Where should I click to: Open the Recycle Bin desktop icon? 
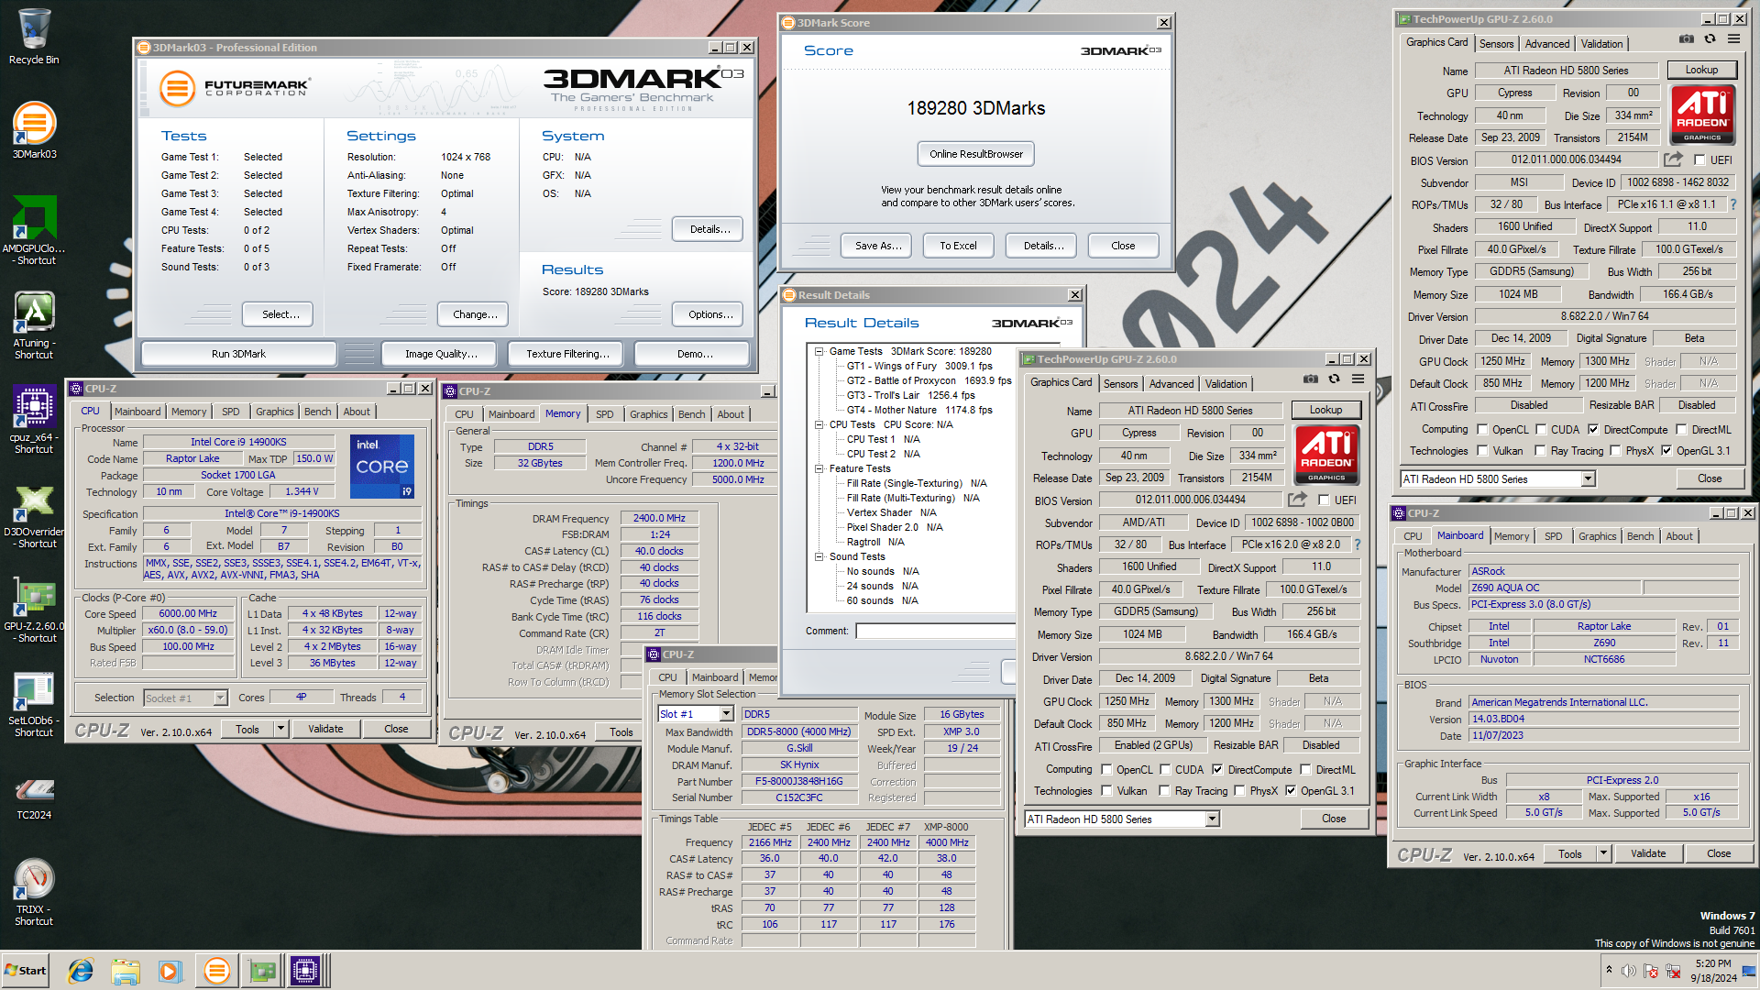click(x=34, y=37)
